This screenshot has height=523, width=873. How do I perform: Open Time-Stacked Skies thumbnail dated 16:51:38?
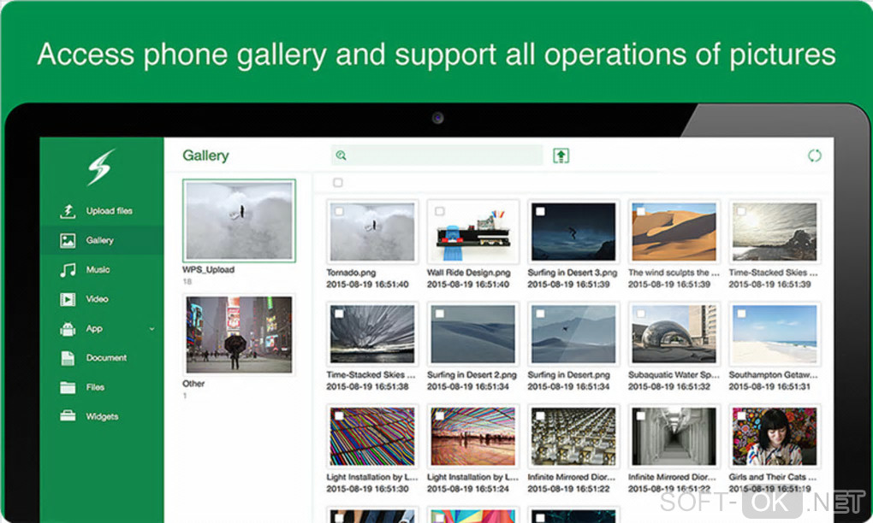pyautogui.click(x=372, y=334)
